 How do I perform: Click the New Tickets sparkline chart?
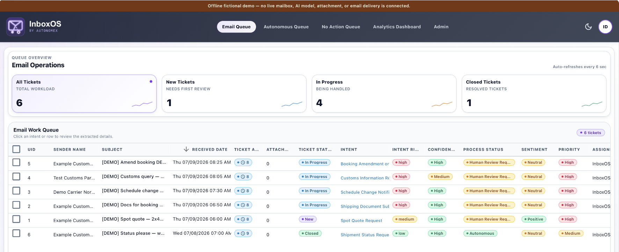coord(292,104)
